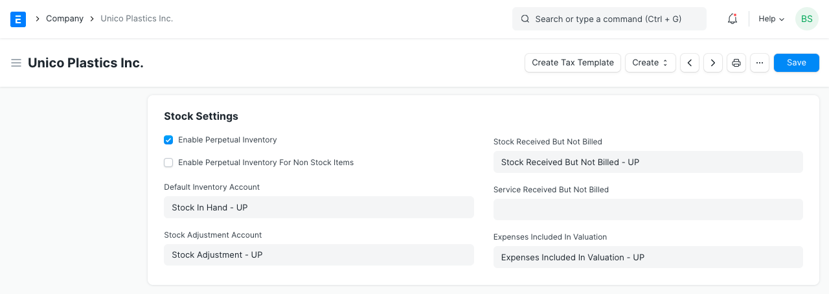Click the Create Tax Template button

point(573,63)
